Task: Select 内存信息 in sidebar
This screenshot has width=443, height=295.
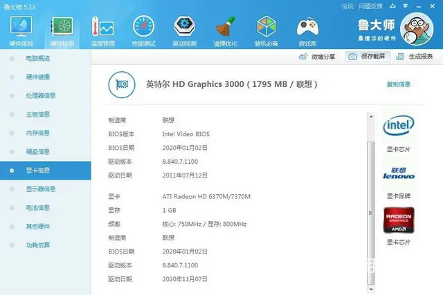Action: [38, 133]
